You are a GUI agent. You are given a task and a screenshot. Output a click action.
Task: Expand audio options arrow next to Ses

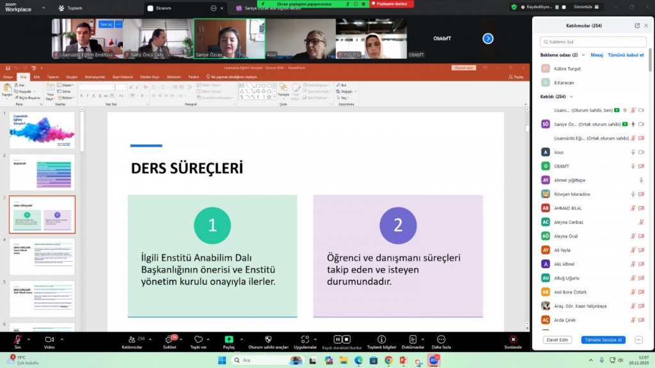point(28,337)
